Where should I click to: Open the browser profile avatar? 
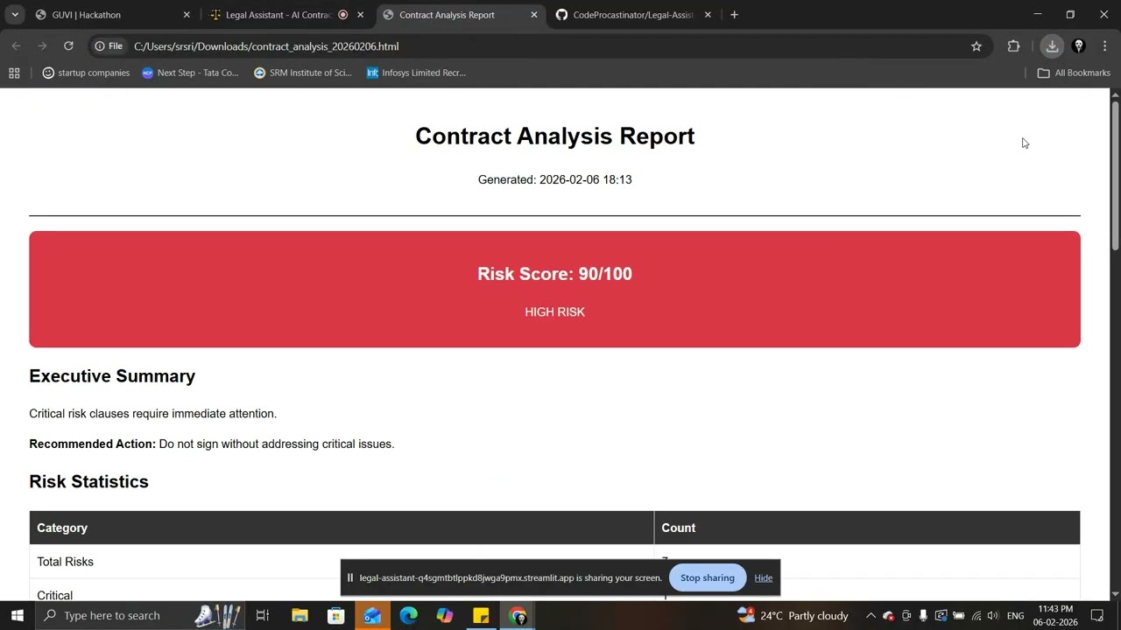1079,46
